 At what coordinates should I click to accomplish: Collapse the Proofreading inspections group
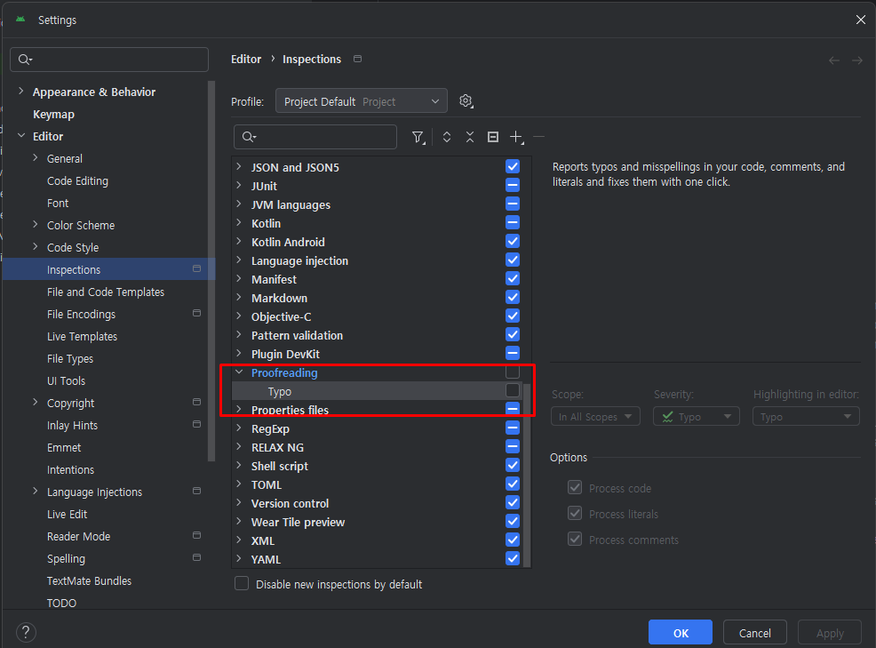click(x=239, y=372)
